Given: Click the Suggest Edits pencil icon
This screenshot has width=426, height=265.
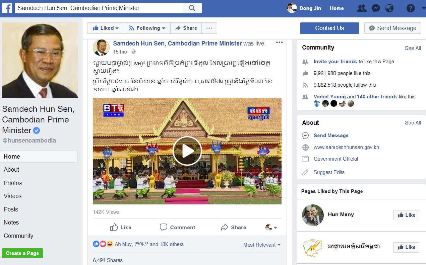Looking at the screenshot, I should pos(305,172).
